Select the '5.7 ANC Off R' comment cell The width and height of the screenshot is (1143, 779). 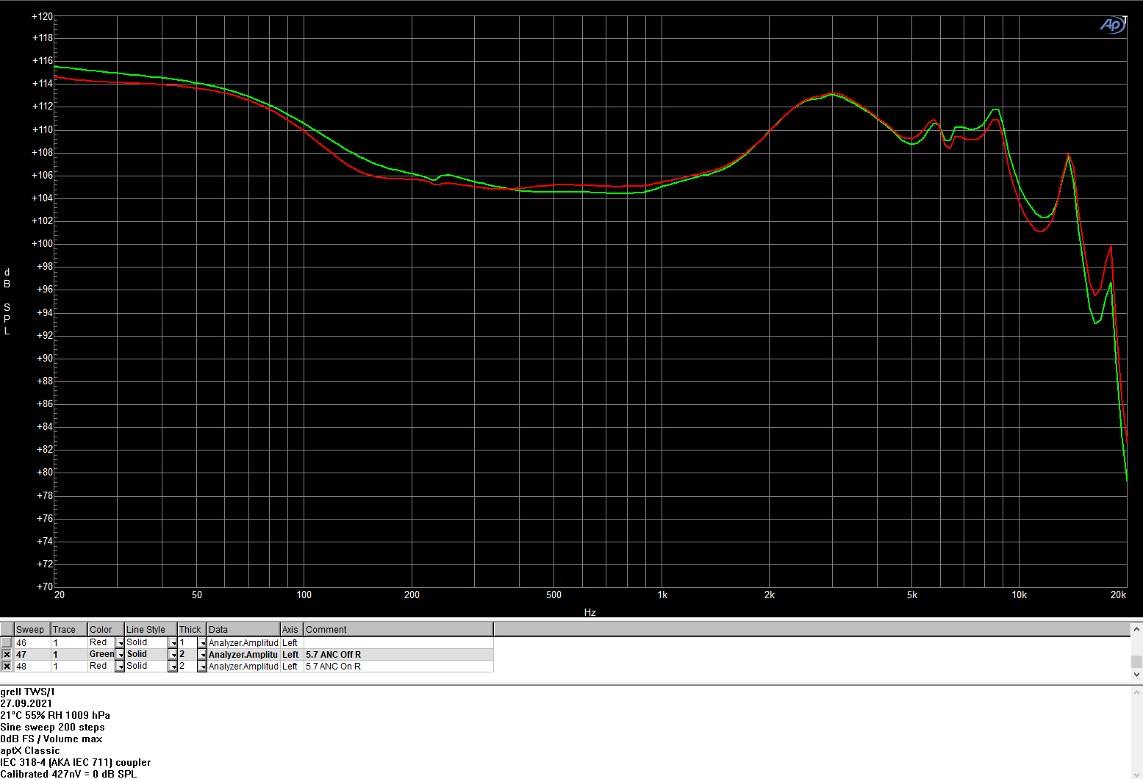coord(398,655)
